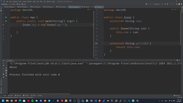
Task: Click the horizontal scrollbar in the Run console
Action: (40, 94)
